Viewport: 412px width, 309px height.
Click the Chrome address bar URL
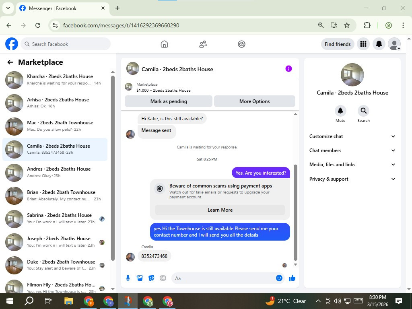(x=121, y=25)
